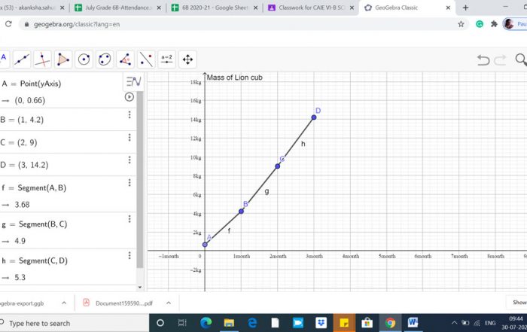
Task: Open Dropbox from the taskbar
Action: pyautogui.click(x=321, y=323)
